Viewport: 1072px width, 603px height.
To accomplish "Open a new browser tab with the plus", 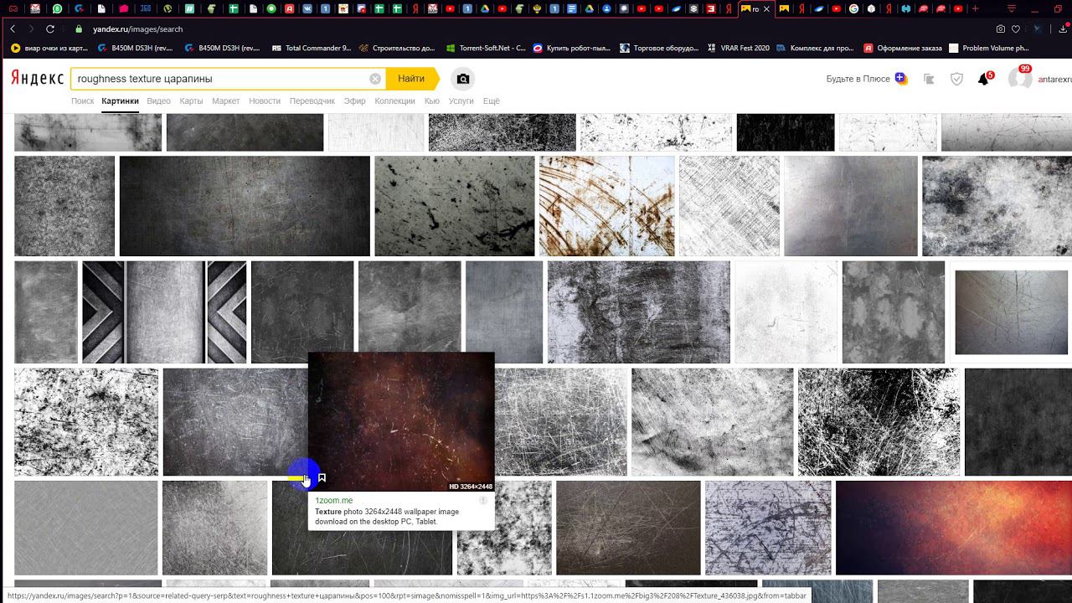I will click(x=975, y=8).
